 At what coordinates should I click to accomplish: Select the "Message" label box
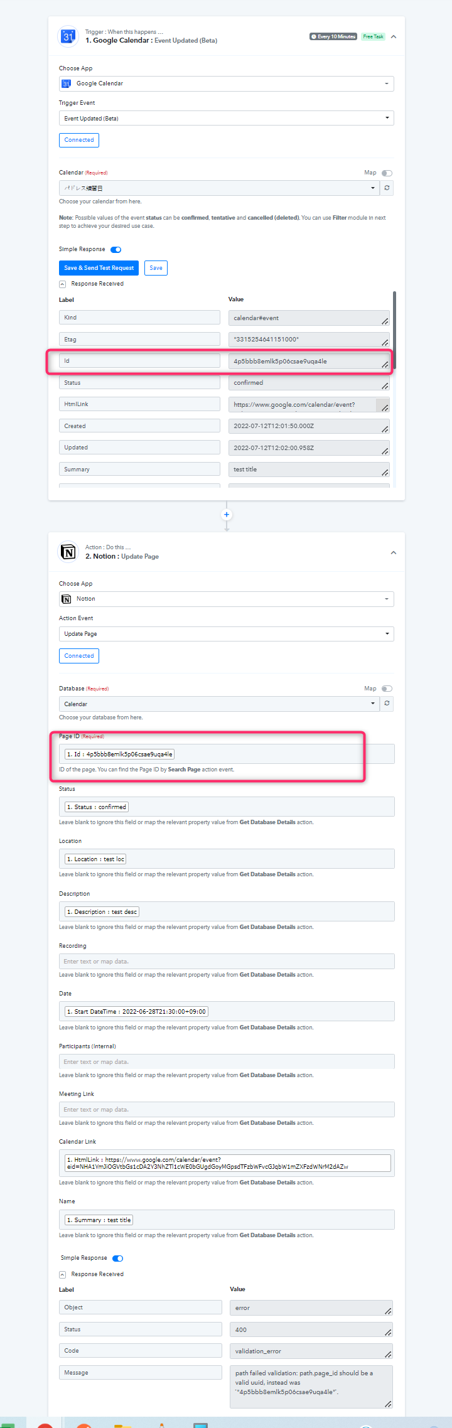pyautogui.click(x=141, y=1372)
